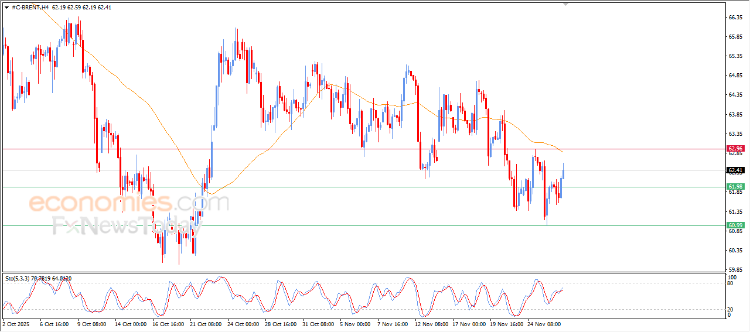Click the 63.35 price axis value
750x332 pixels.
pyautogui.click(x=735, y=134)
